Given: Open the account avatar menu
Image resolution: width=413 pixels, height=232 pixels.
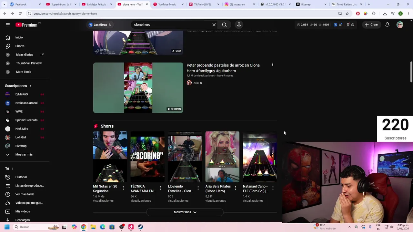Looking at the screenshot, I should pyautogui.click(x=400, y=25).
